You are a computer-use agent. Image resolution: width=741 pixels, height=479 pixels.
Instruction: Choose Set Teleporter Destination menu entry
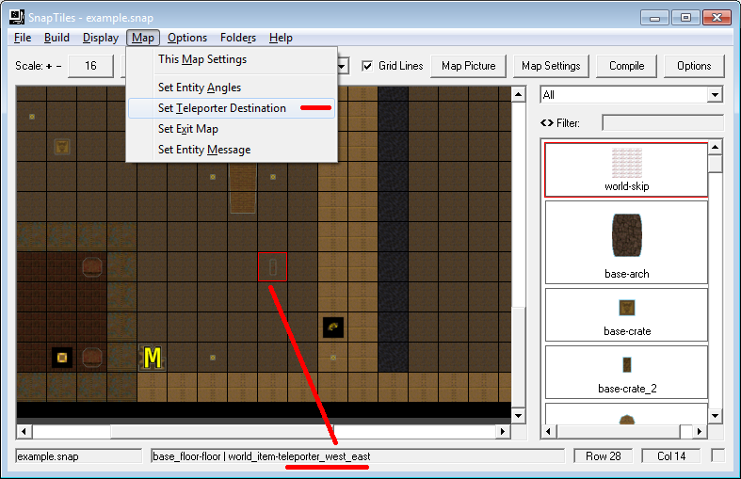(x=221, y=108)
